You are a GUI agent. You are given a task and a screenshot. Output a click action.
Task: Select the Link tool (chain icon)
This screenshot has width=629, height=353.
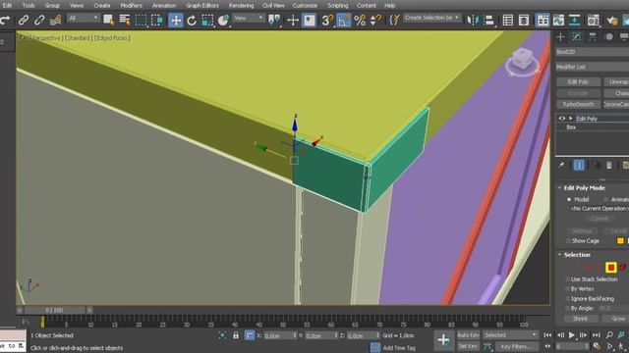pos(24,20)
